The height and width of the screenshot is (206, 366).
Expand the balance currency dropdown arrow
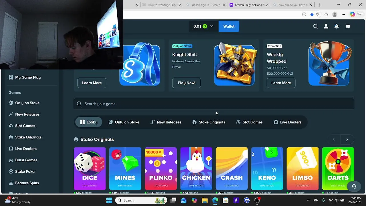tap(212, 26)
